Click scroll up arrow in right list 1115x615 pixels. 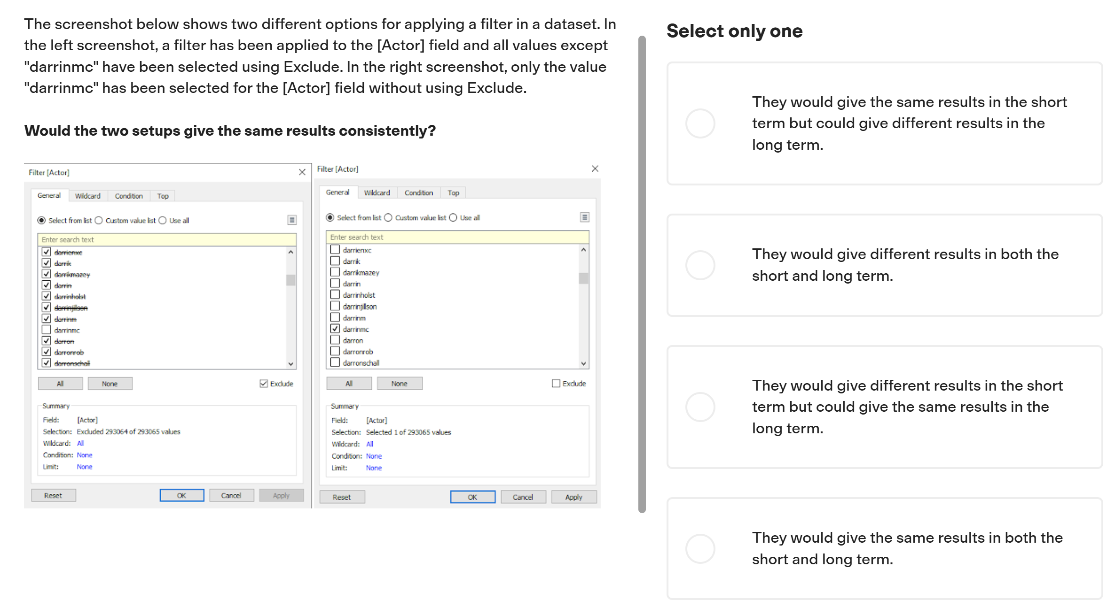[x=584, y=250]
